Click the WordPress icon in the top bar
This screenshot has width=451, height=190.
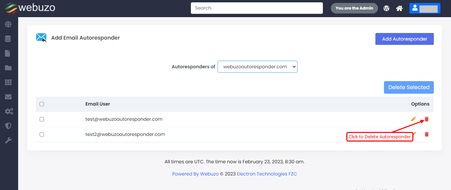pyautogui.click(x=386, y=8)
